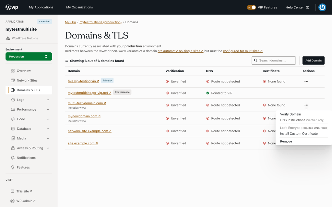Image resolution: width=332 pixels, height=207 pixels.
Task: Click the Search domains input field
Action: [x=274, y=60]
